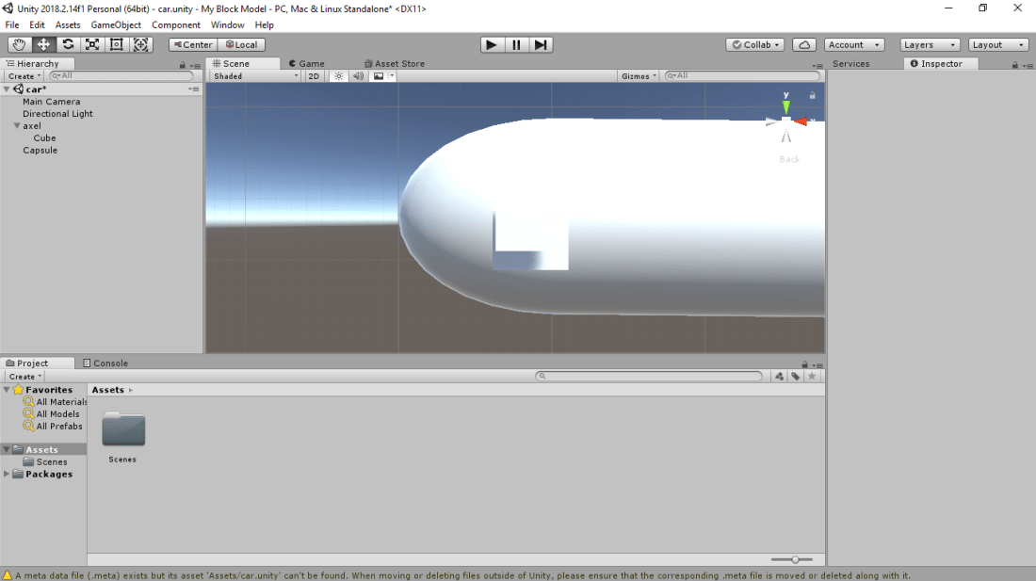Image resolution: width=1036 pixels, height=581 pixels.
Task: Toggle scene audio speaker icon
Action: coord(358,76)
